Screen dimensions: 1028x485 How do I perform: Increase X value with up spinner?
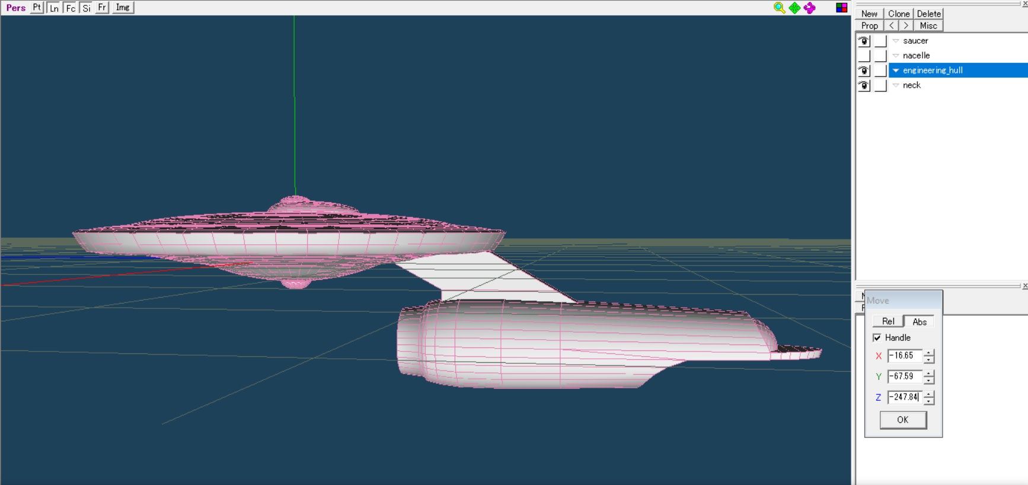pos(929,353)
